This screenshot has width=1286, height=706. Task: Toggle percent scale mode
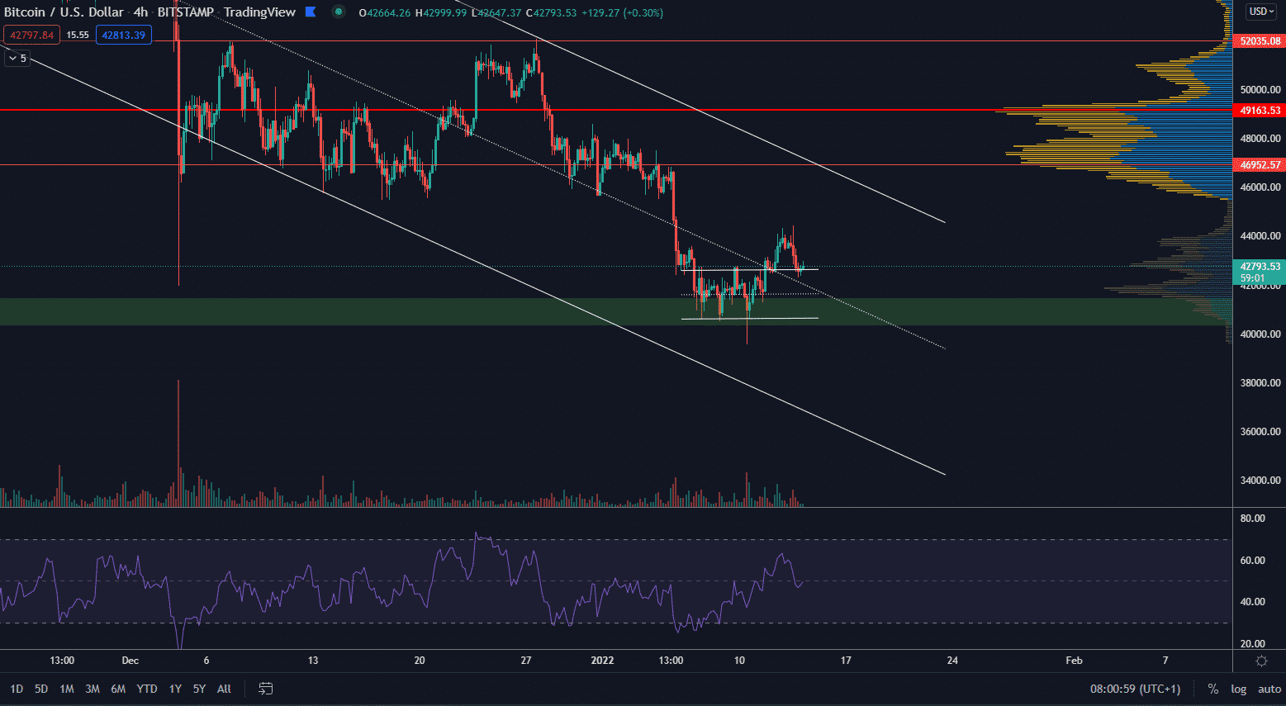[x=1212, y=689]
